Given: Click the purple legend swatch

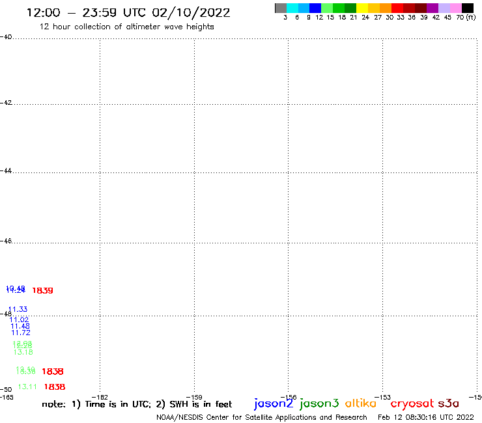Looking at the screenshot, I should [x=432, y=8].
